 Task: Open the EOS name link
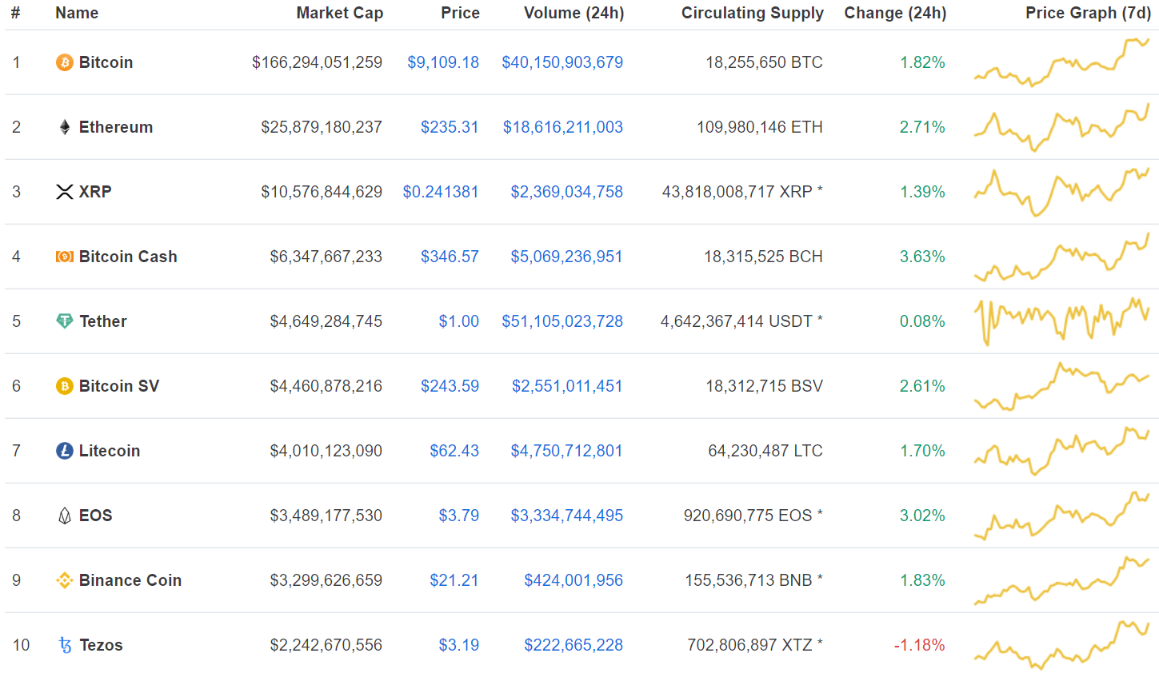point(96,516)
